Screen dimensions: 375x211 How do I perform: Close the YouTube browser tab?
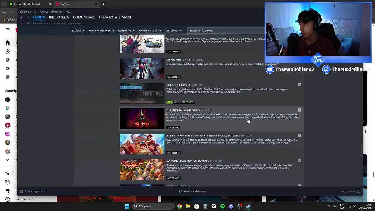point(96,4)
